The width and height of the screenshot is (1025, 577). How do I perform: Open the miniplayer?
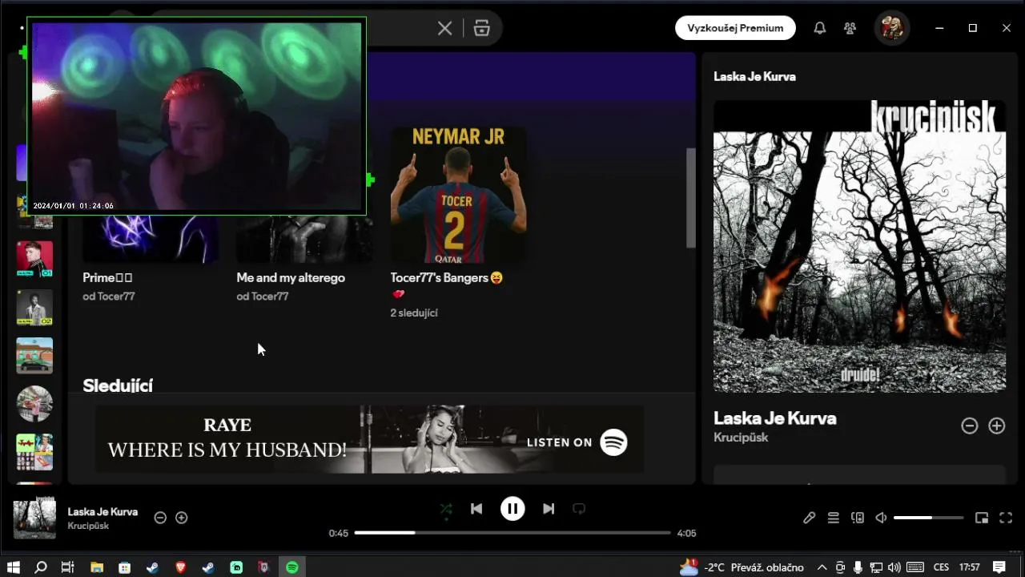tap(982, 518)
